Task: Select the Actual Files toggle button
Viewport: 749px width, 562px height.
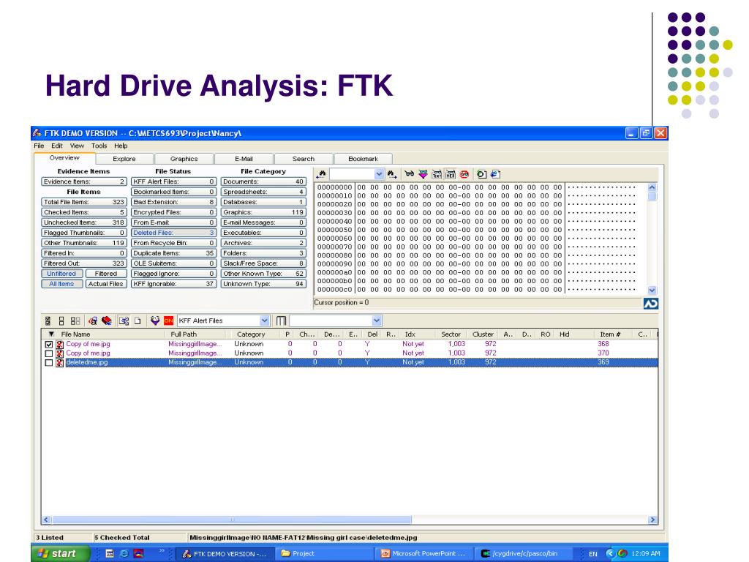Action: point(106,284)
